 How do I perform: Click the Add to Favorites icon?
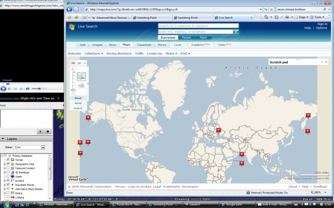coord(76,17)
